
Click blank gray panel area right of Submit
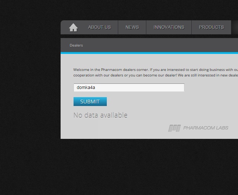coord(166,102)
